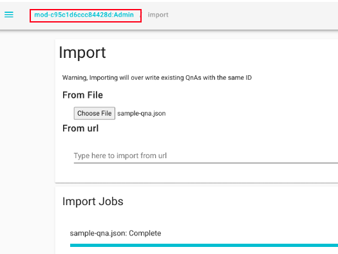Screen dimensions: 338x254
Task: Select the overwrite warning text
Action: click(x=157, y=78)
